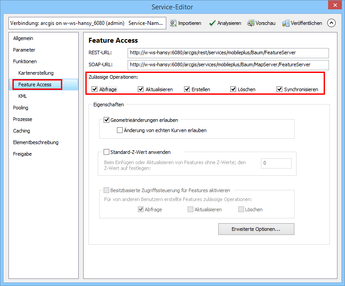Select Feature Access in the sidebar
This screenshot has height=286, width=345.
point(43,85)
